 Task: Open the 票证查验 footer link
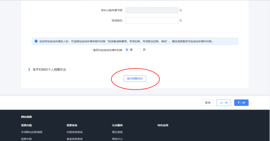(117, 132)
